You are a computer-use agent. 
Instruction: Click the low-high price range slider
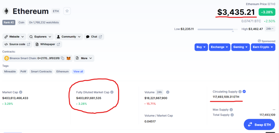(x=217, y=29)
